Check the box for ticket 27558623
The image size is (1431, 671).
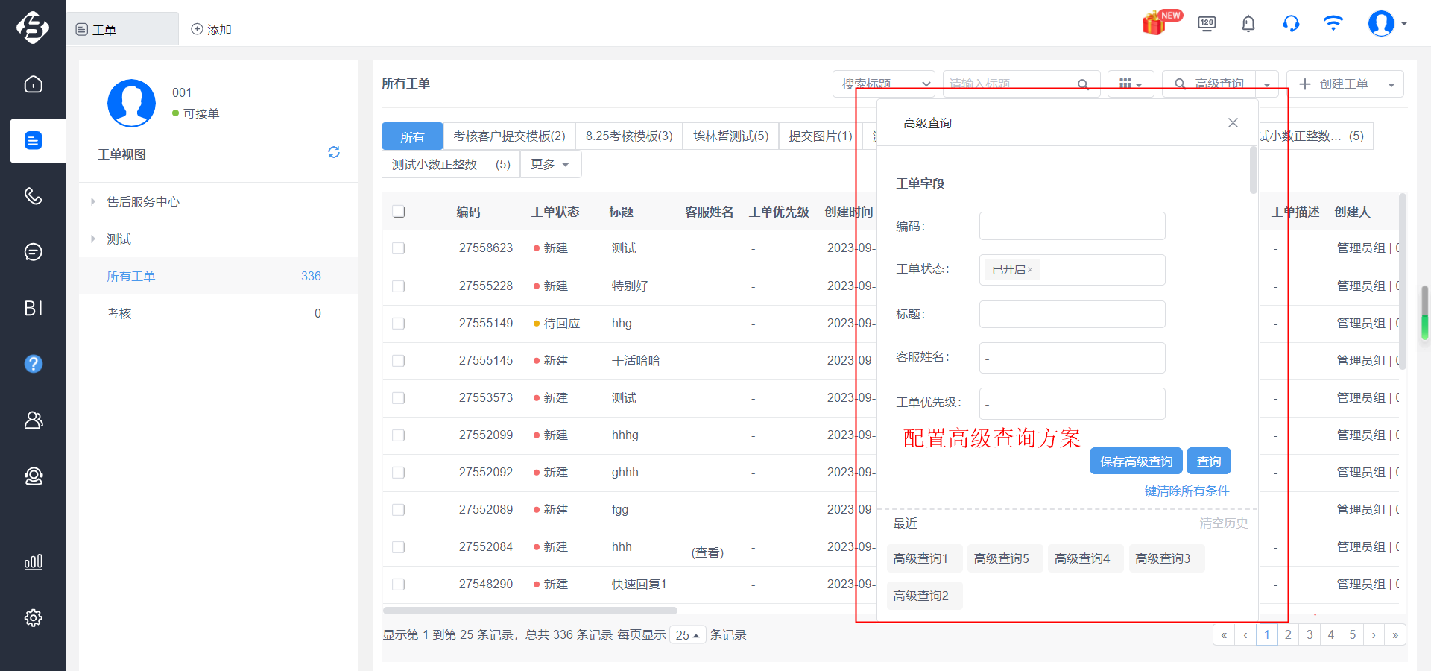point(399,248)
